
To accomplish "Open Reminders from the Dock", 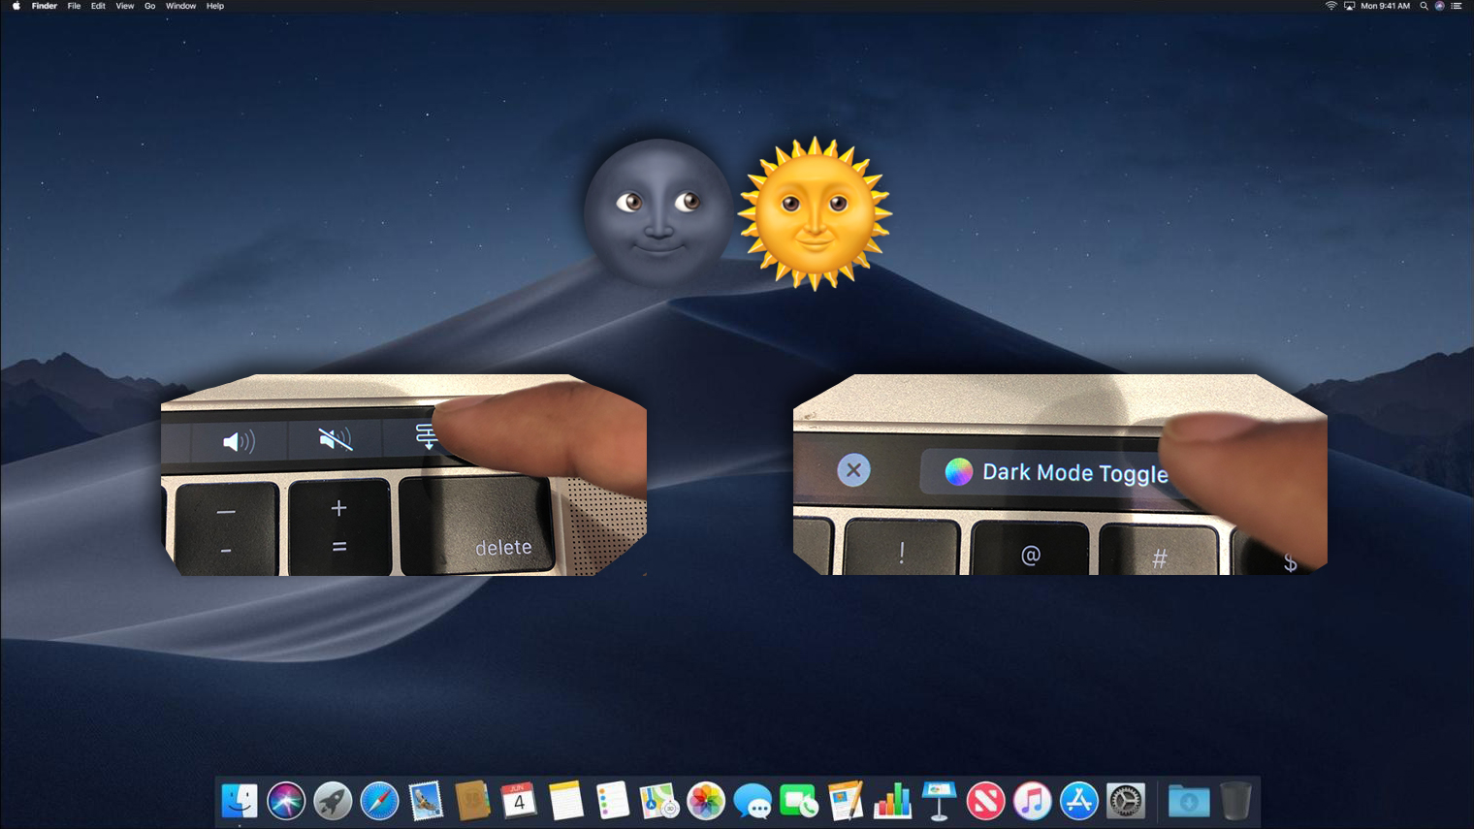I will [612, 802].
